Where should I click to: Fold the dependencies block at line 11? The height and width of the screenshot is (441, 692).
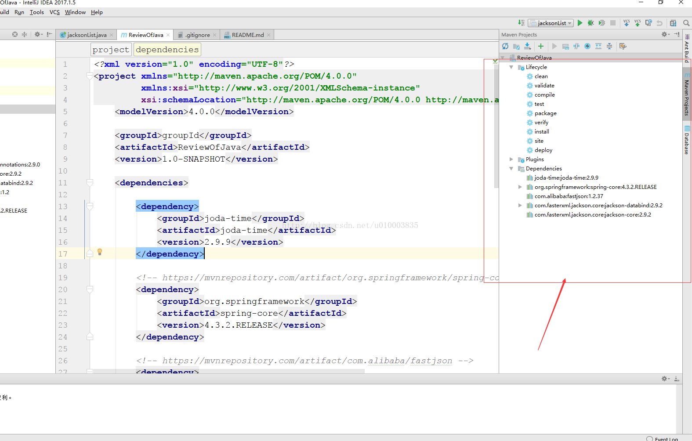pos(90,183)
